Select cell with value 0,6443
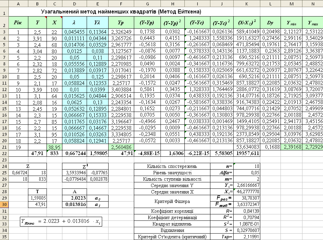The image size is (323, 240). click(147, 38)
